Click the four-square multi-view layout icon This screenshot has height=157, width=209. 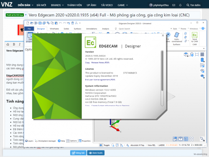click(x=191, y=139)
